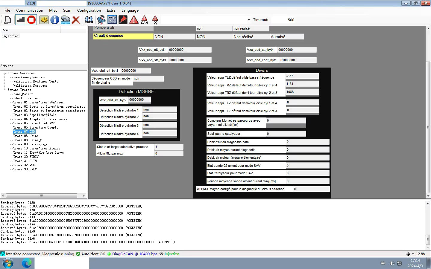Open the binoculars search tool

(89, 20)
